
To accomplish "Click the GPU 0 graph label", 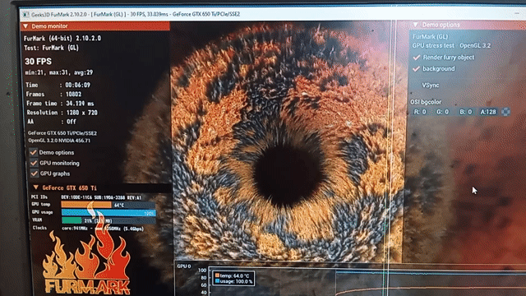I will [184, 266].
